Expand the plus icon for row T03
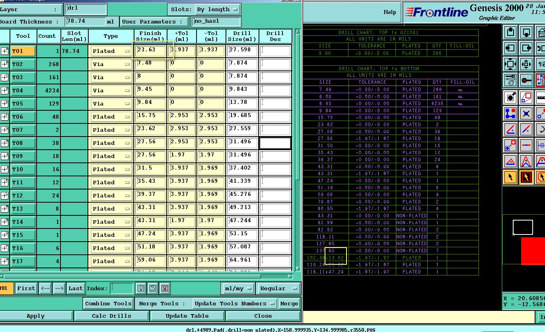The image size is (545, 332). tap(4, 77)
